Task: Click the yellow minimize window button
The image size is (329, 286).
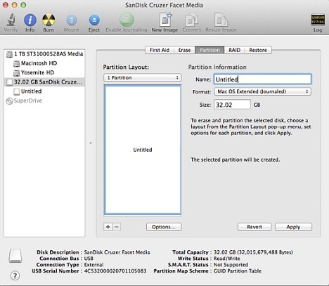Action: (15, 5)
